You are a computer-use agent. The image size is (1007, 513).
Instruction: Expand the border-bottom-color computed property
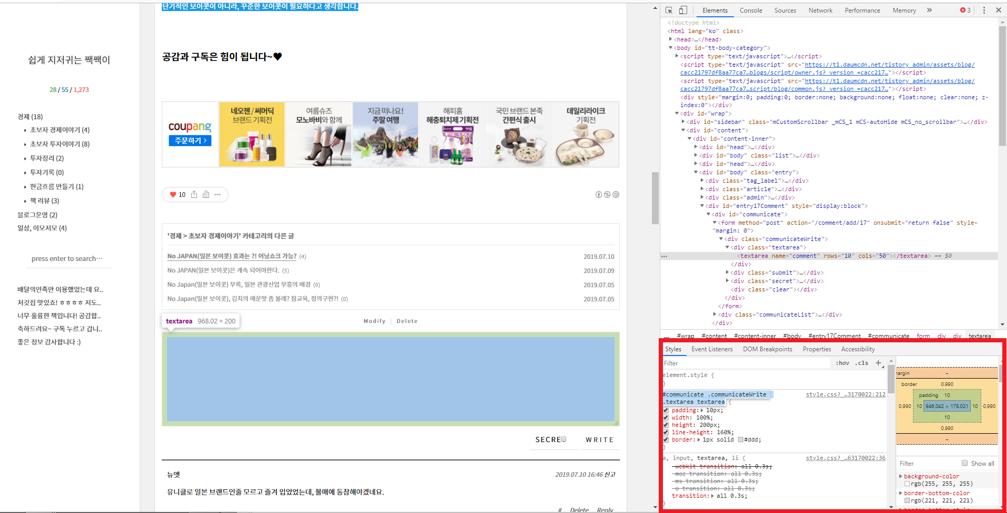click(901, 493)
